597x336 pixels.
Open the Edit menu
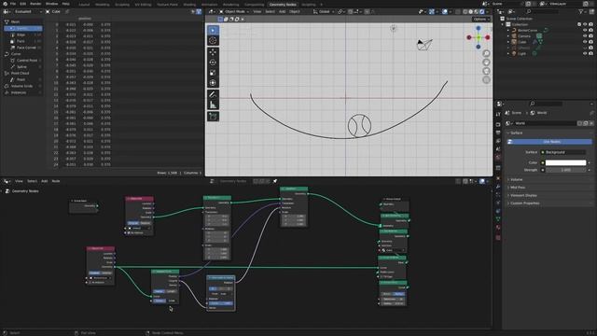click(22, 4)
